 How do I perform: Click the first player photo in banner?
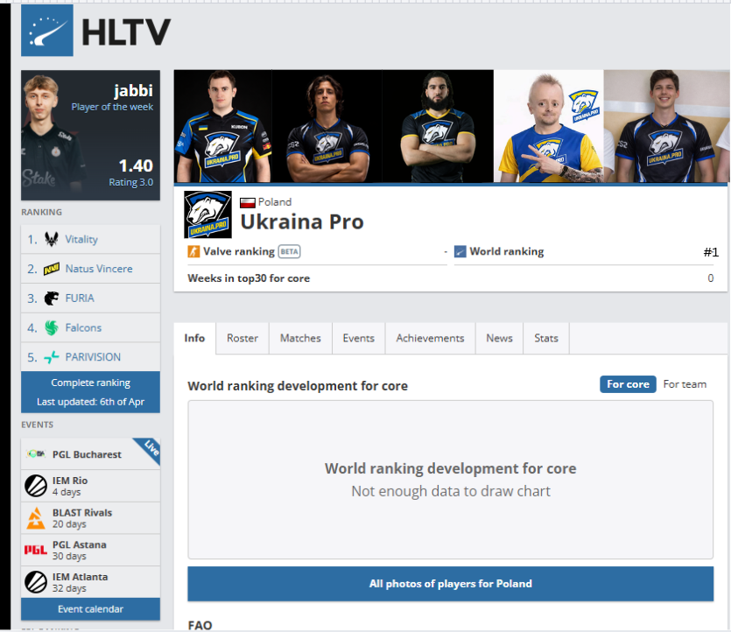click(223, 126)
